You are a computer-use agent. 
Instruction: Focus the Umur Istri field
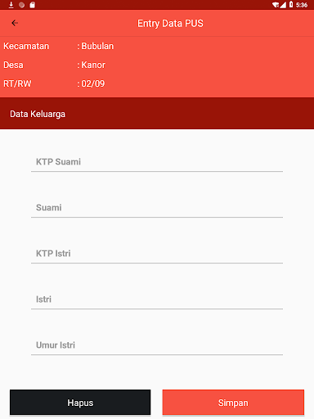(x=157, y=345)
